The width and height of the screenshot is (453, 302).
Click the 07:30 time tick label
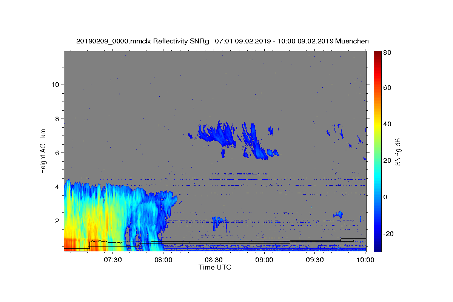tap(112, 260)
